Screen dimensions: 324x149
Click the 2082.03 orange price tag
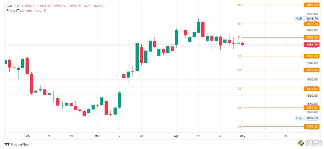point(311,5)
